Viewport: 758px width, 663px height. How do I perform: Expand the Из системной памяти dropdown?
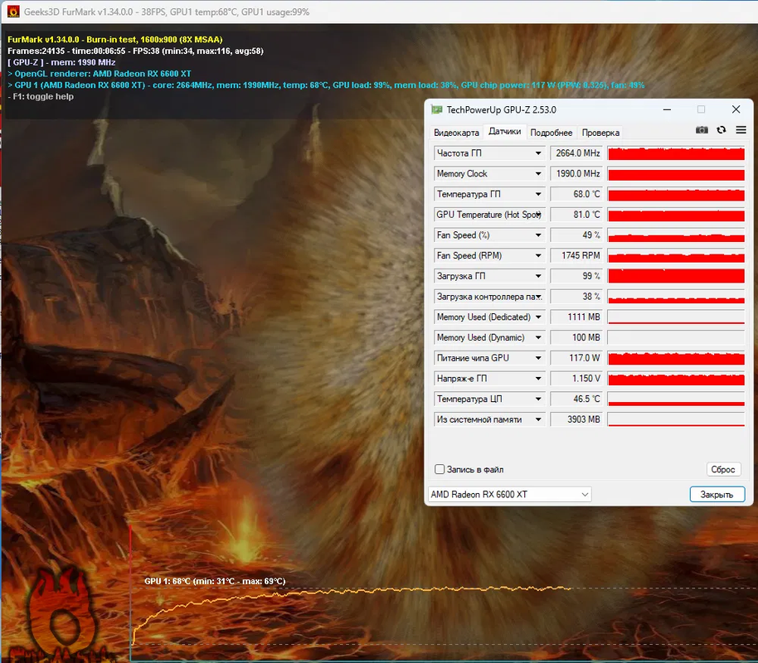point(538,419)
